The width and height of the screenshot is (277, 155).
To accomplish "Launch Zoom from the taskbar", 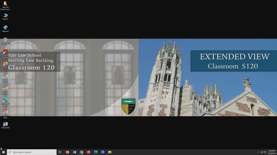I will 103,152.
